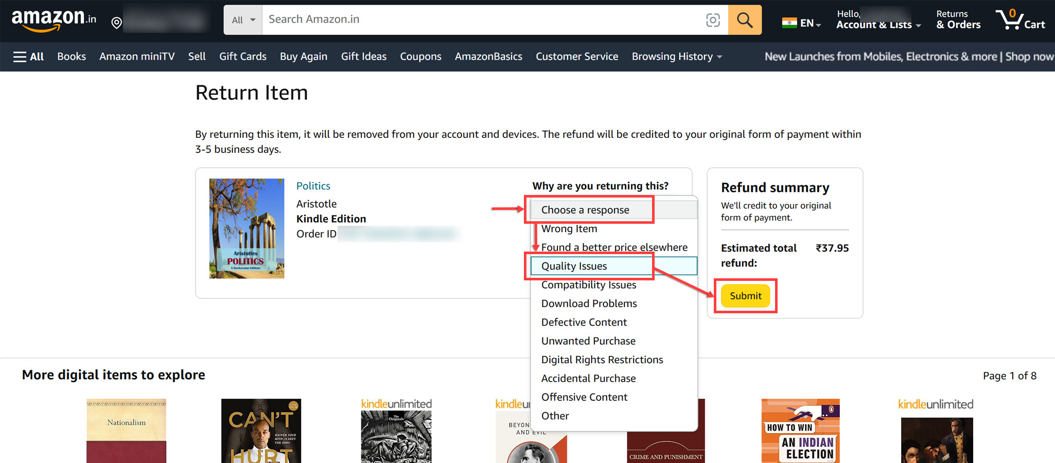Click the India flag language icon

point(789,23)
